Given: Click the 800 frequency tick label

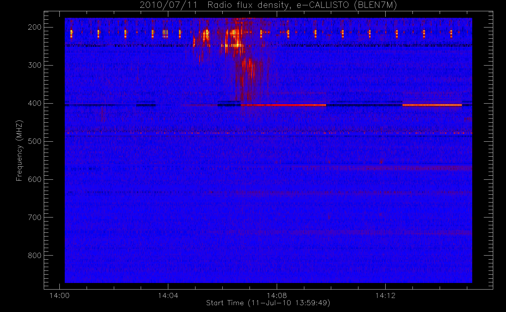Looking at the screenshot, I should pyautogui.click(x=34, y=256).
